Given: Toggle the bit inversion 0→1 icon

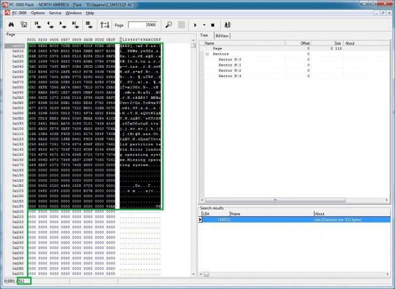Looking at the screenshot, I should click(x=105, y=25).
